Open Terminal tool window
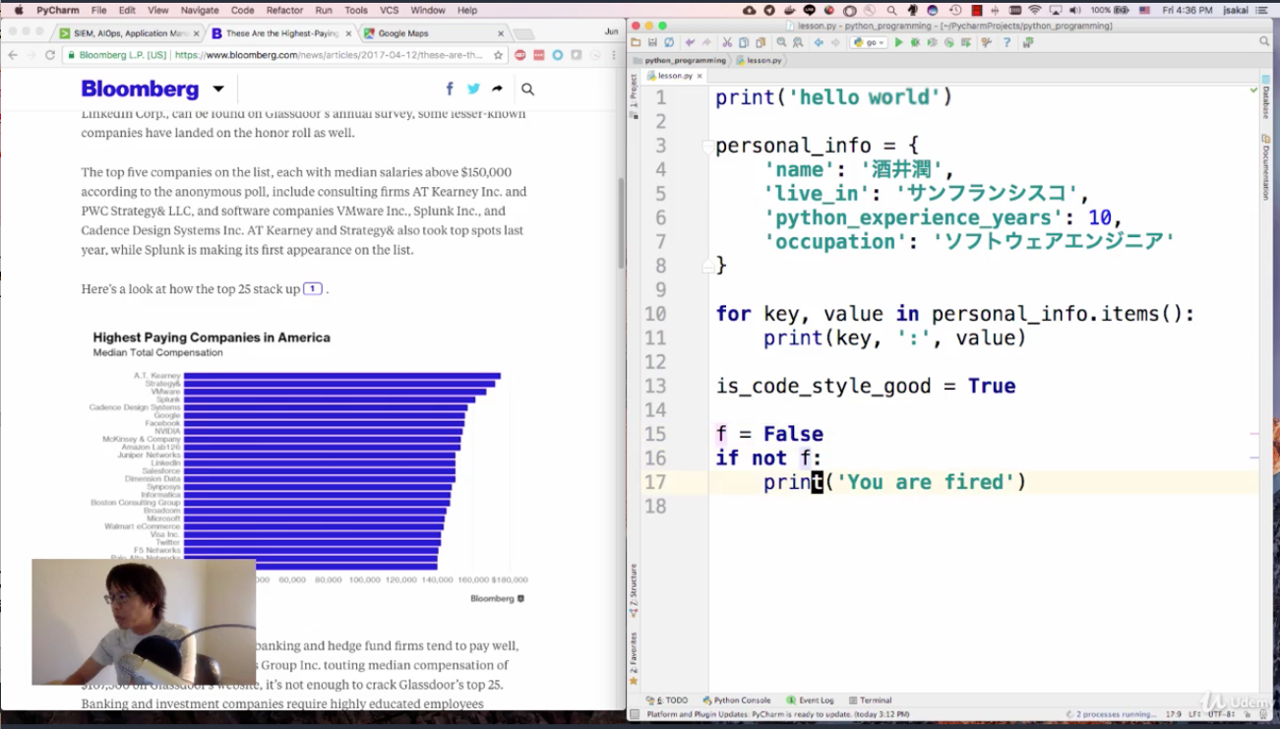 click(x=870, y=700)
